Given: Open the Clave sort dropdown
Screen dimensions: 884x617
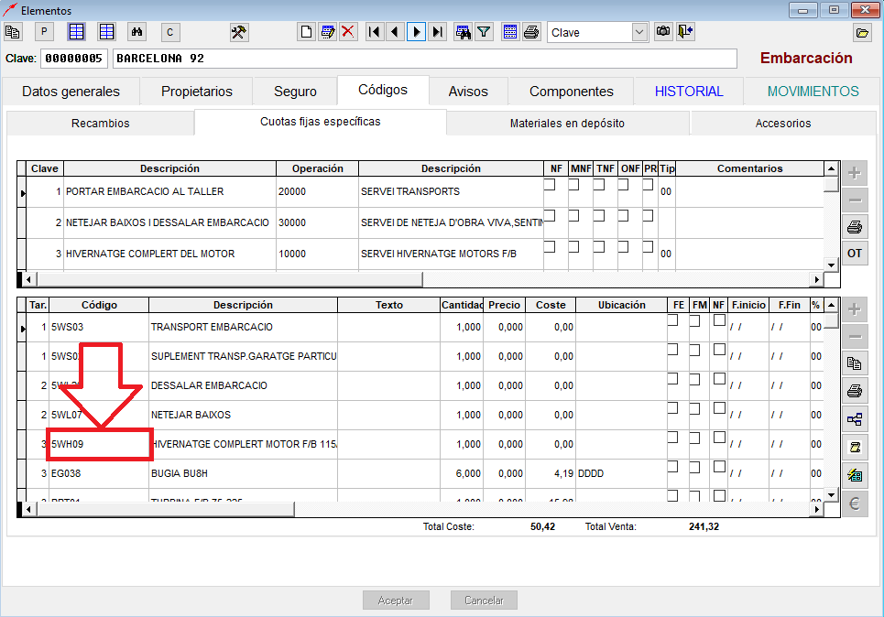Looking at the screenshot, I should [x=639, y=32].
